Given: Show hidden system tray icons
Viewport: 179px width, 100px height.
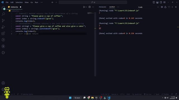Looking at the screenshot, I should click(x=163, y=98).
